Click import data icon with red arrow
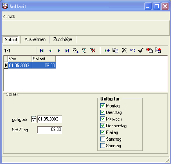Screen dimensions: 171x164 click(x=149, y=50)
